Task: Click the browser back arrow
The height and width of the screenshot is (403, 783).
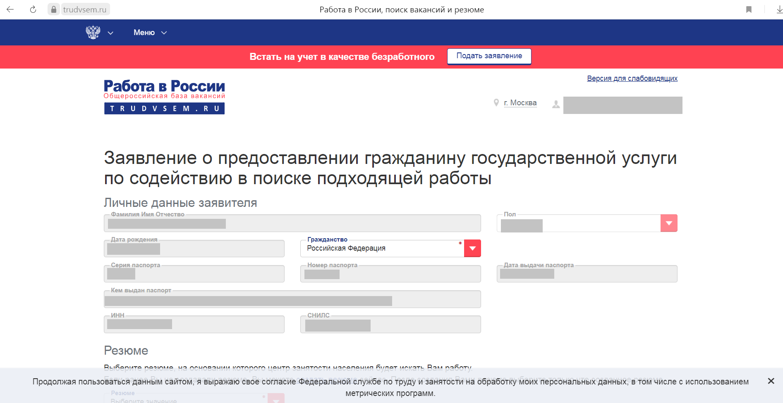Action: (x=10, y=9)
